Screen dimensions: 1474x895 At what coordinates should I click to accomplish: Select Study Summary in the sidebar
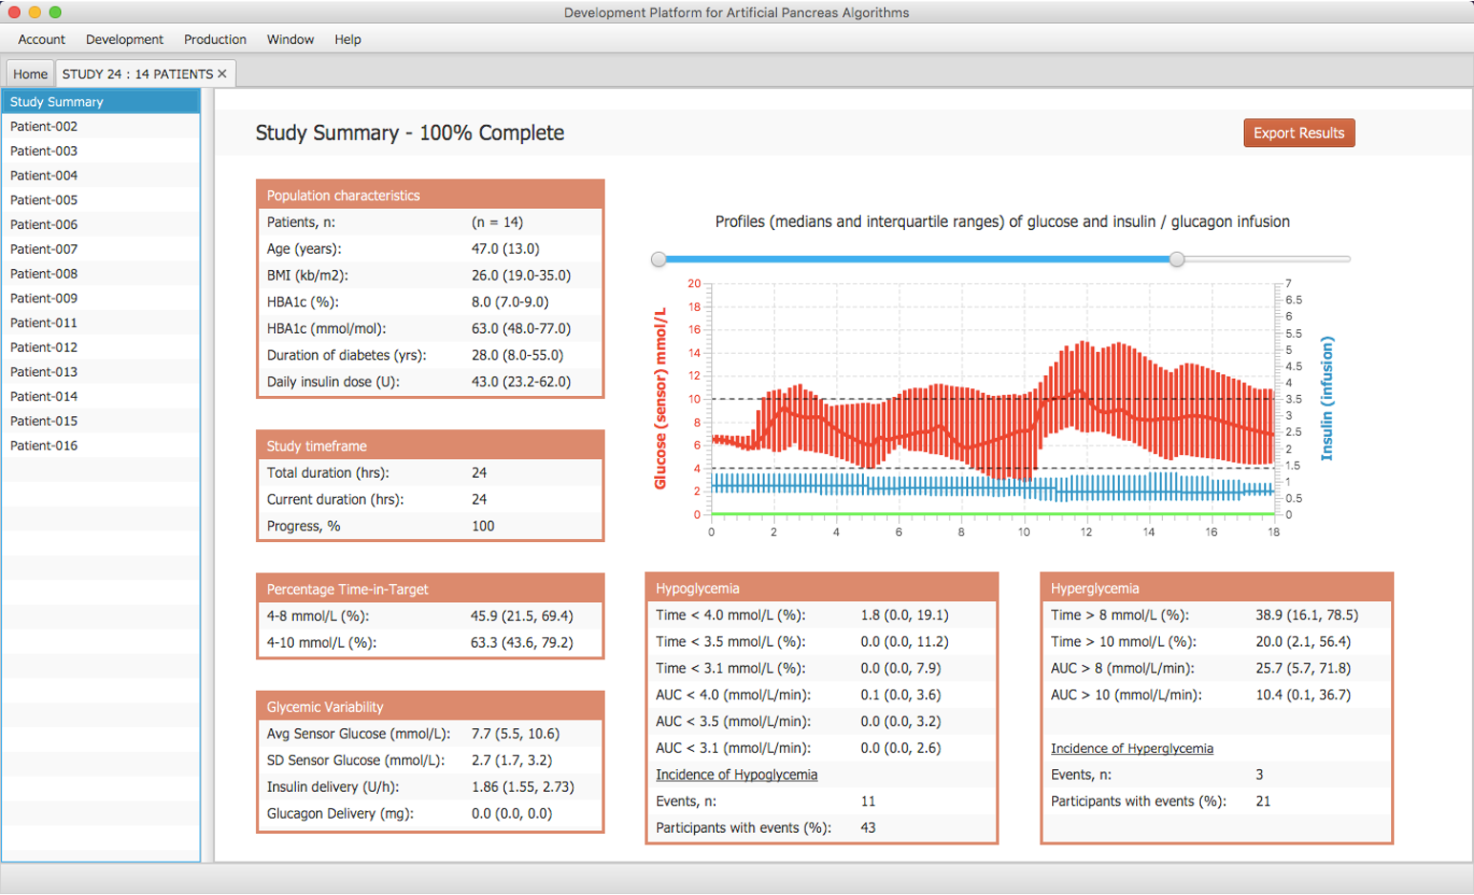coord(57,102)
